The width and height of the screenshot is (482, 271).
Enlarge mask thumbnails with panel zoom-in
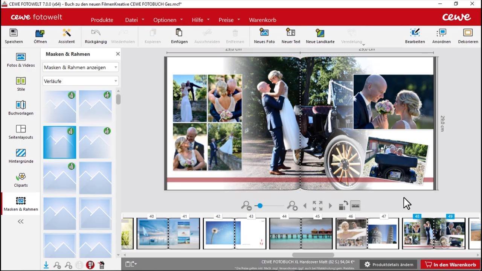pyautogui.click(x=68, y=265)
